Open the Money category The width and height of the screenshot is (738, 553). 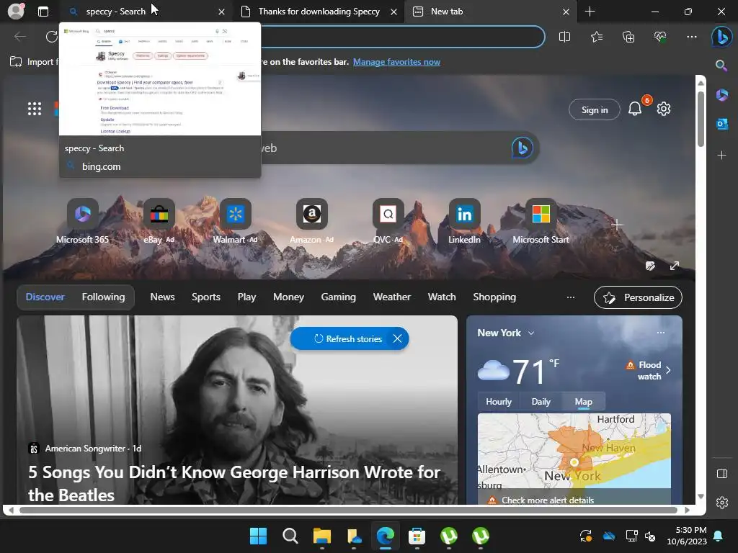[288, 297]
